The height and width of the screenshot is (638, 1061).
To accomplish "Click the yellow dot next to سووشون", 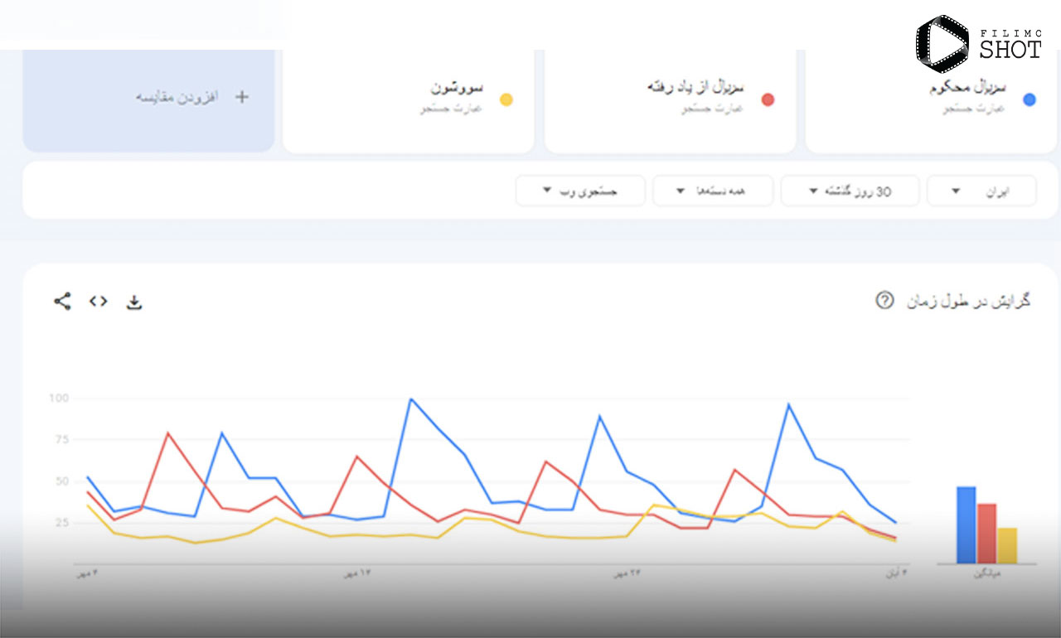I will tap(506, 99).
